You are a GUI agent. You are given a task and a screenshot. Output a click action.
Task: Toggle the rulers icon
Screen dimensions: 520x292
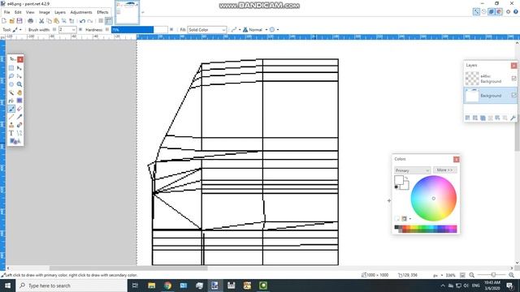pyautogui.click(x=108, y=21)
